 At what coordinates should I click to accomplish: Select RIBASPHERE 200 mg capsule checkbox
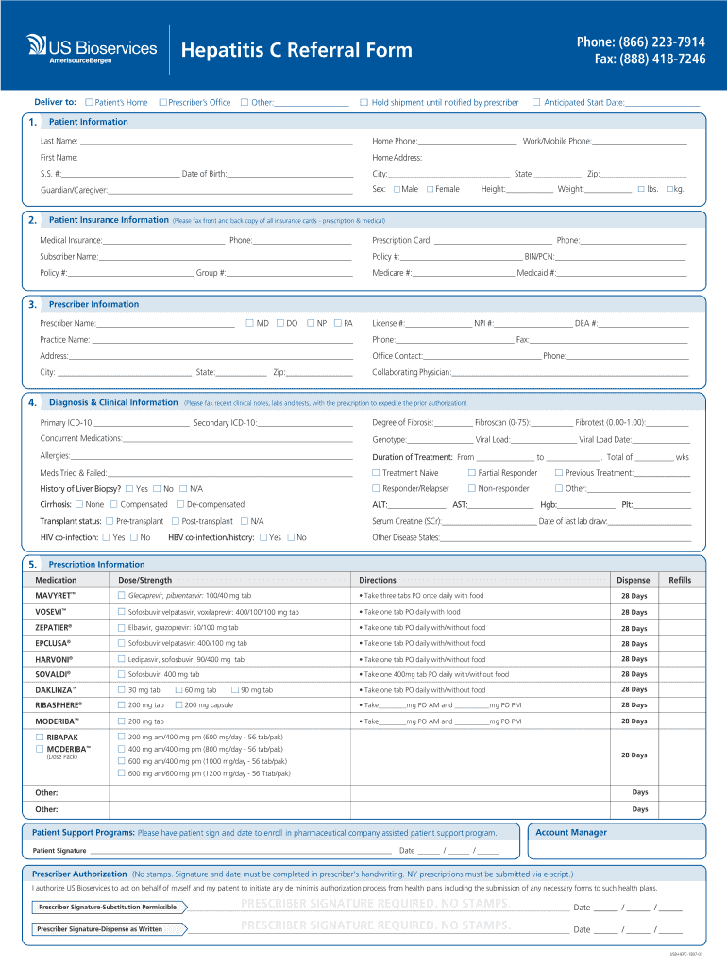[178, 704]
